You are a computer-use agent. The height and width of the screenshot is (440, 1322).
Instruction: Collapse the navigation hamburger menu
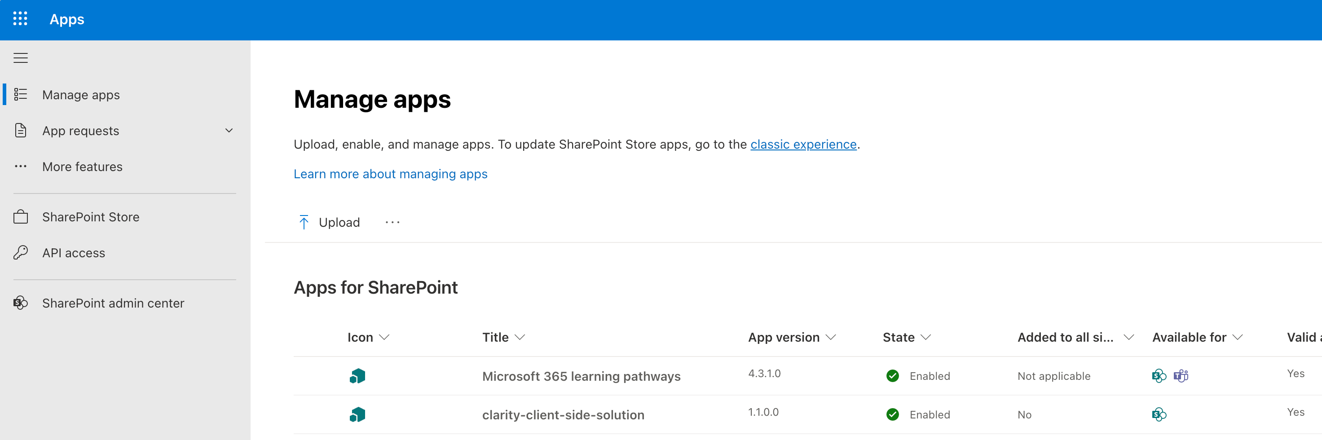(21, 58)
